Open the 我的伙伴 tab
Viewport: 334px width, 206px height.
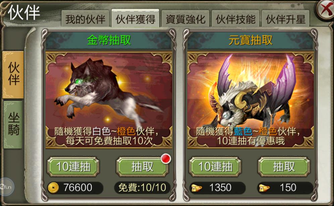(85, 19)
